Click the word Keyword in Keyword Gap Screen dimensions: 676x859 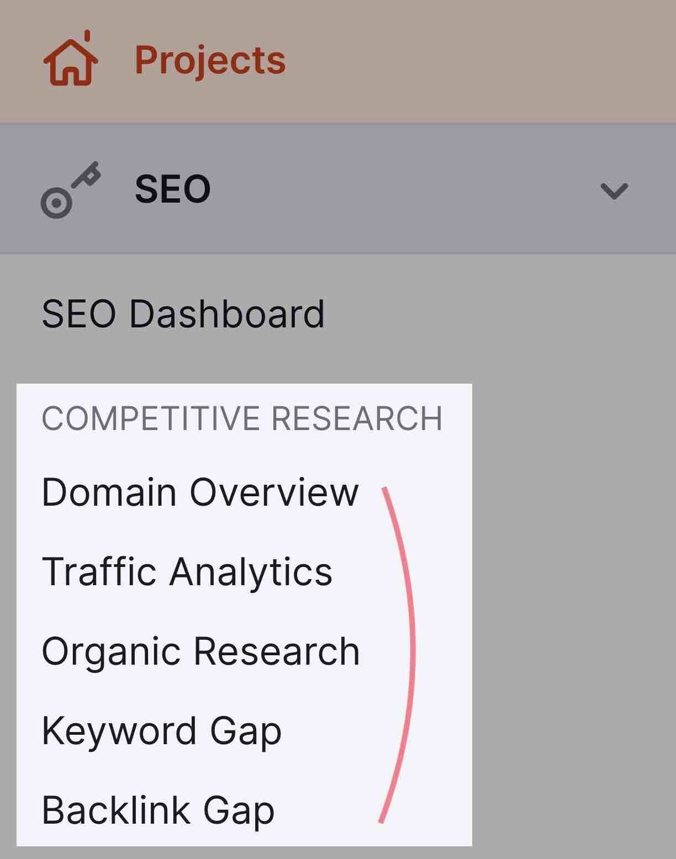pyautogui.click(x=119, y=731)
